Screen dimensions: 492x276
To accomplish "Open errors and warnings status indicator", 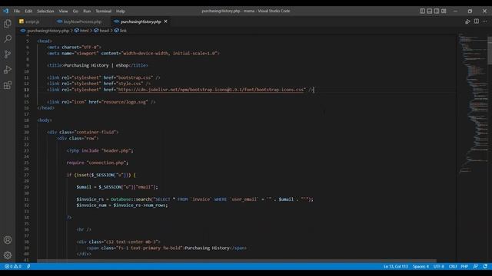I will [x=13, y=267].
